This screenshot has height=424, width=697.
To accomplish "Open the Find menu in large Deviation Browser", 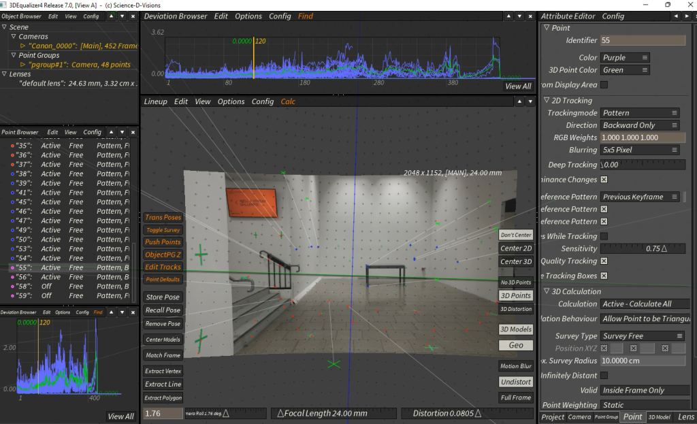I will [x=306, y=16].
